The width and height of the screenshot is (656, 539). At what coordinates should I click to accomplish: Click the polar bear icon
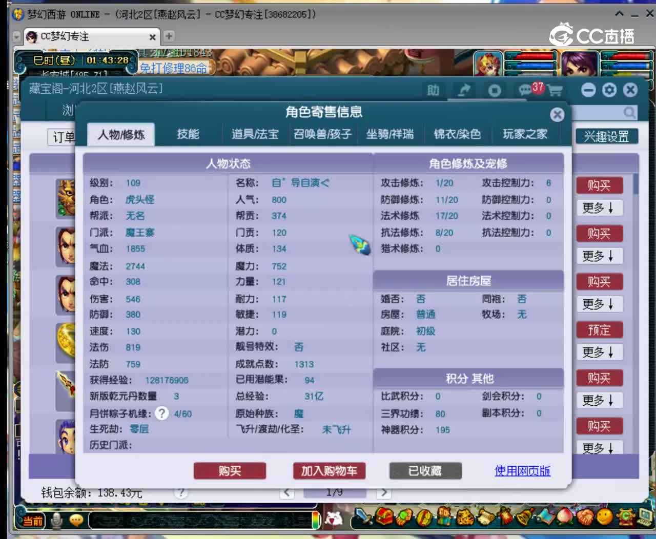pyautogui.click(x=334, y=519)
